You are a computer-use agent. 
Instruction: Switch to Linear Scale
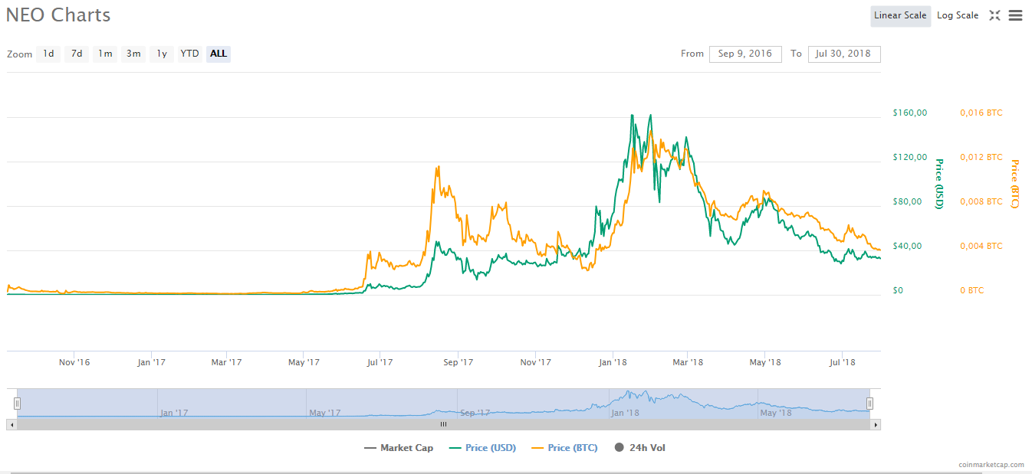(900, 15)
